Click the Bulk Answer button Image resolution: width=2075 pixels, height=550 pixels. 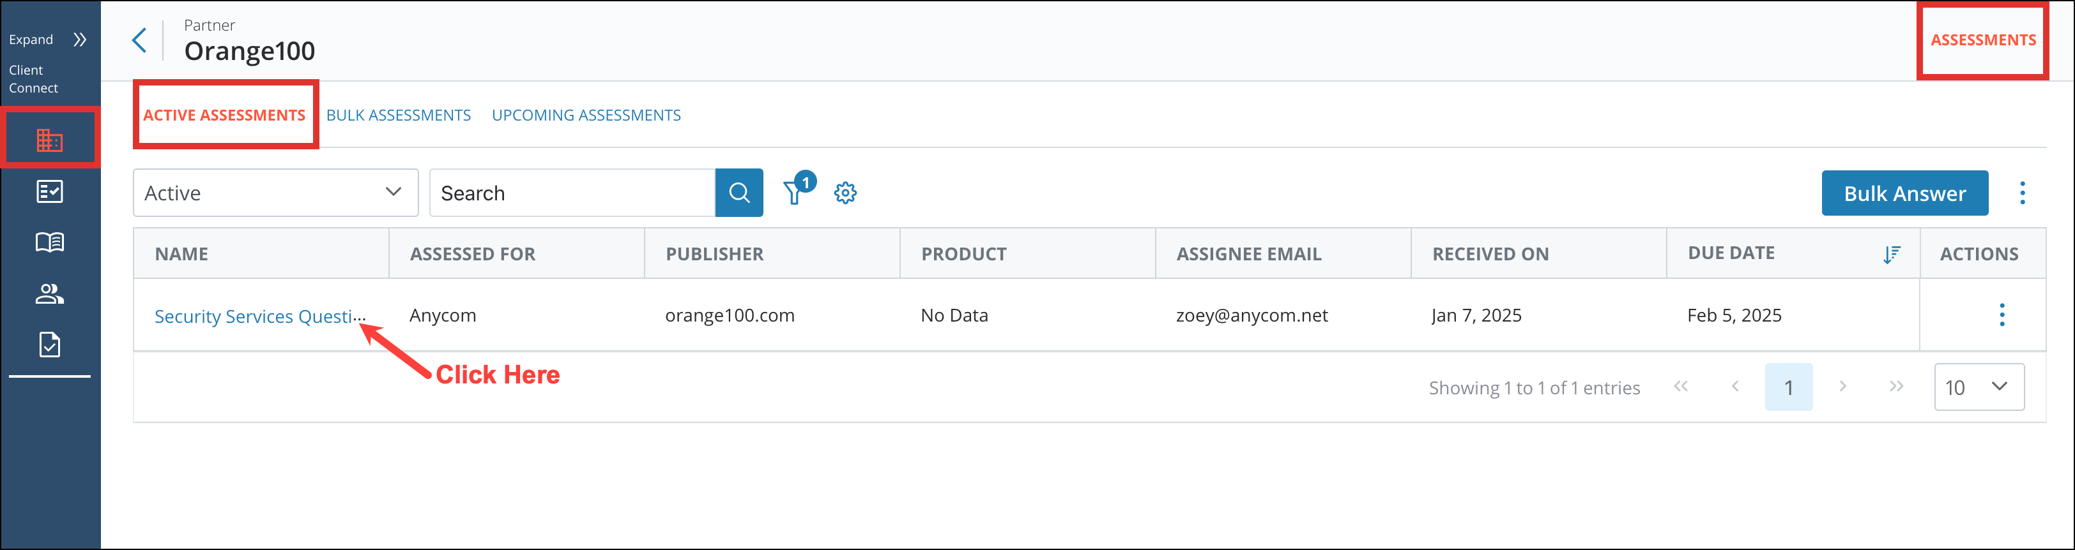point(1904,193)
